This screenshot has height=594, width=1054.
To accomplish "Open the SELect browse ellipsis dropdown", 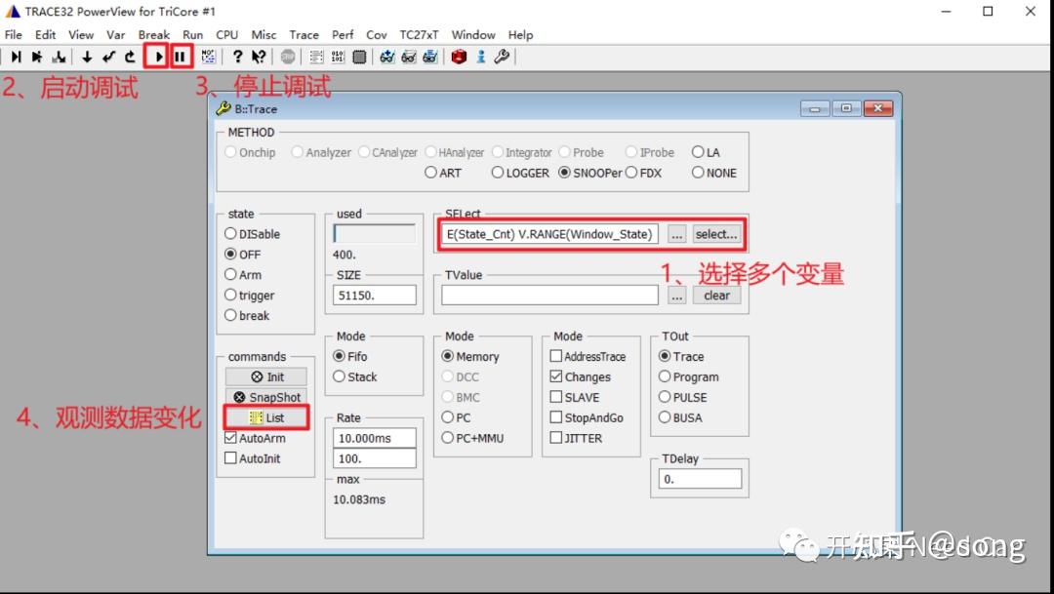I will pyautogui.click(x=677, y=234).
